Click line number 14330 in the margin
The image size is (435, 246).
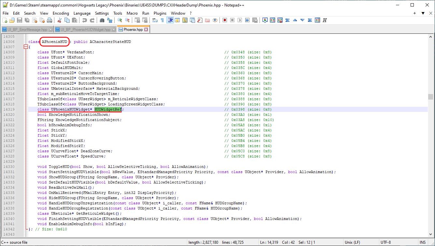[9, 167]
